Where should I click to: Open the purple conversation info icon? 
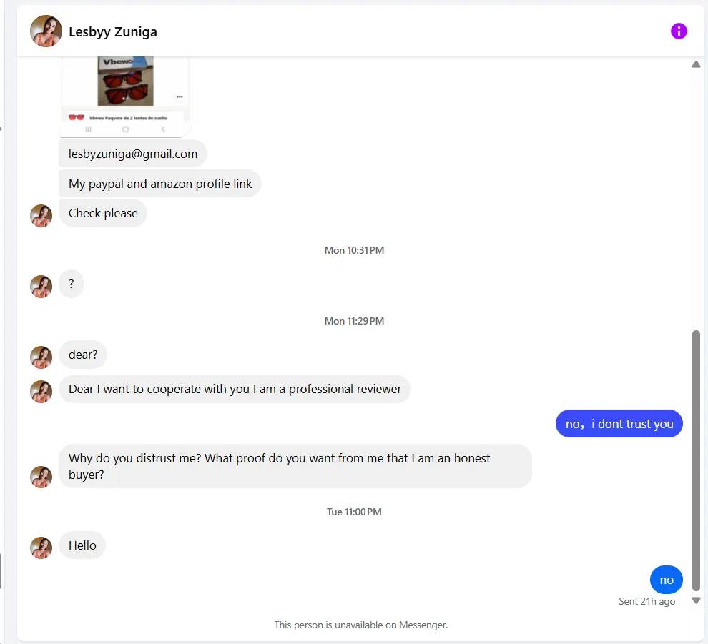tap(679, 31)
